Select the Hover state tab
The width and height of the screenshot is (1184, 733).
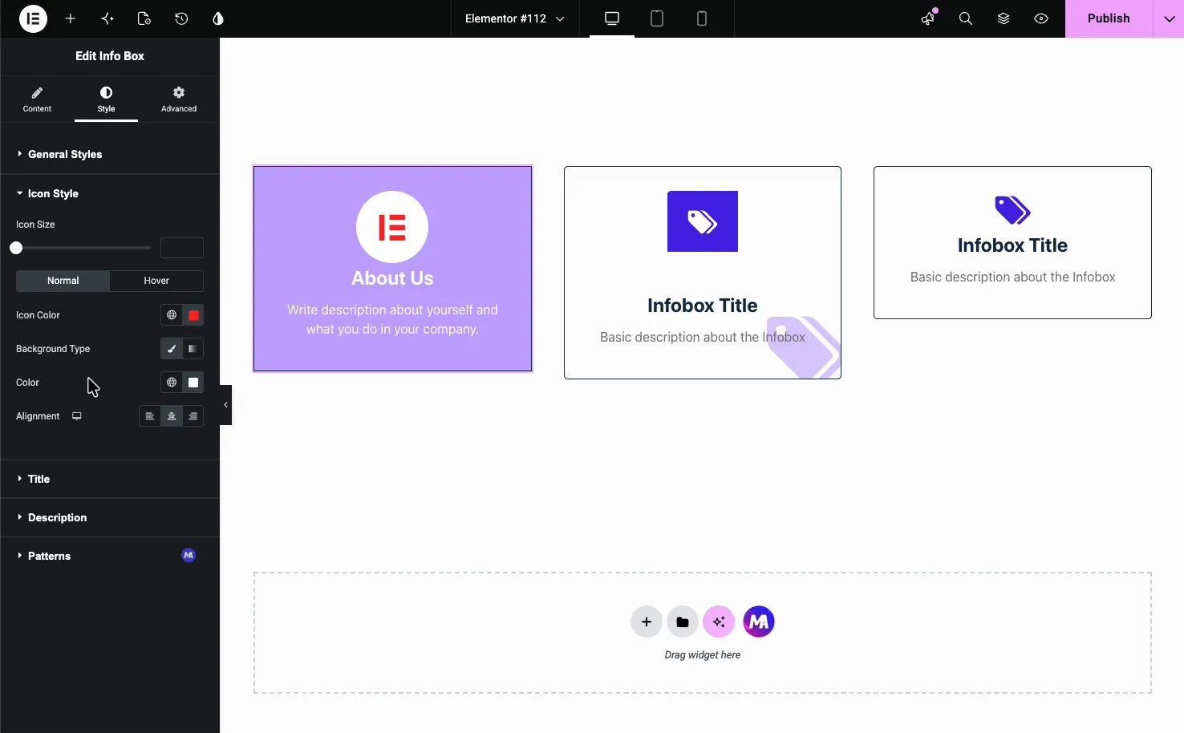pos(156,281)
